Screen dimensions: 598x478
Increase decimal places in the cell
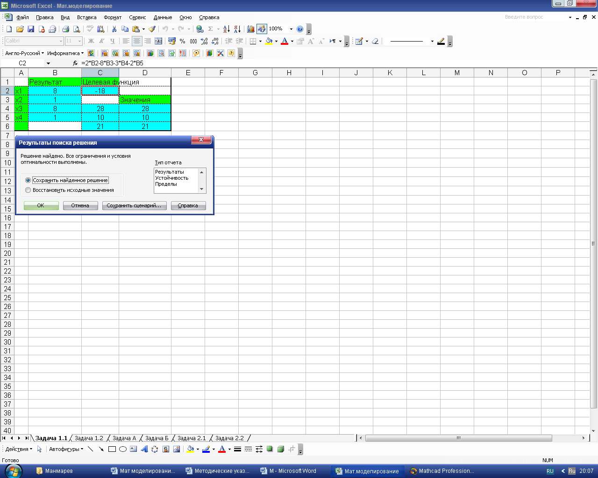204,41
